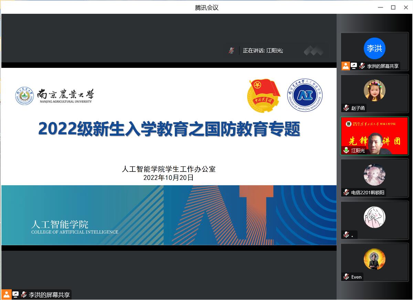Viewport: 413px width, 300px height.
Task: Maximize the 腾讯会议 window
Action: click(393, 8)
